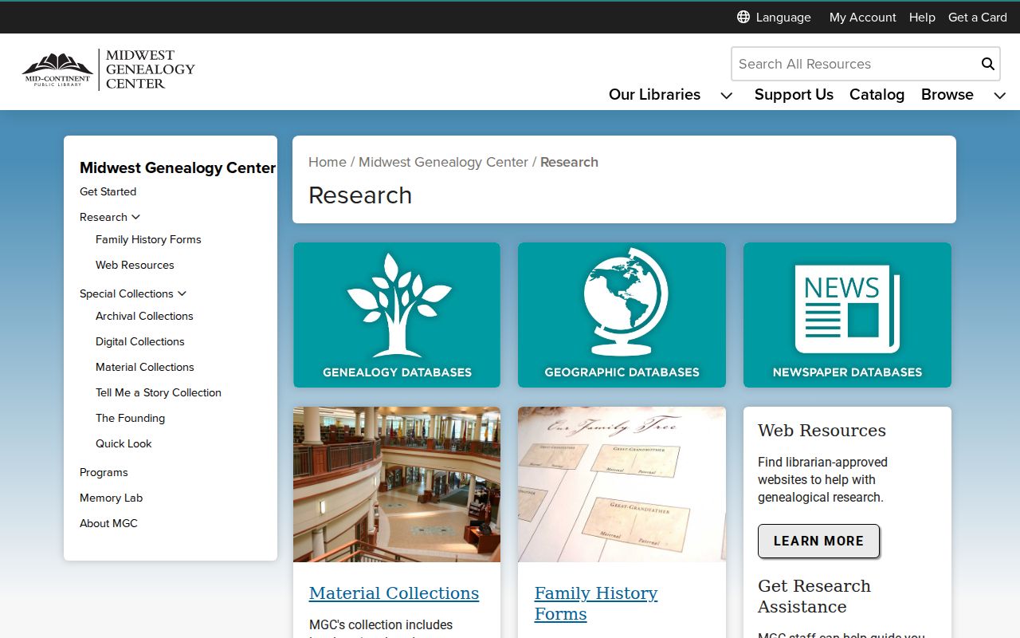Screen dimensions: 1020x638
Task: Open About MGC in the sidebar
Action: click(108, 523)
